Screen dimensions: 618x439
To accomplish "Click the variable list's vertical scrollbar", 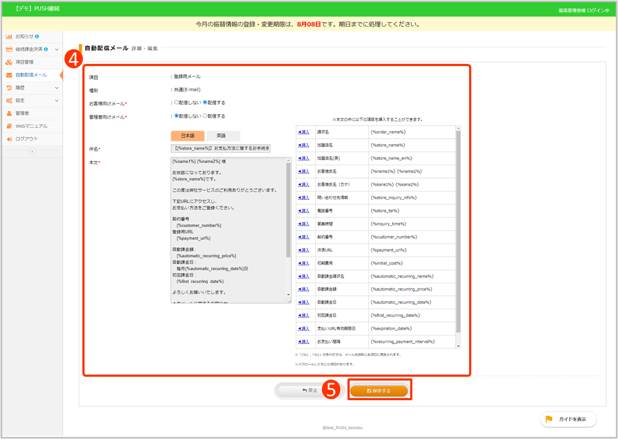I will click(x=458, y=229).
